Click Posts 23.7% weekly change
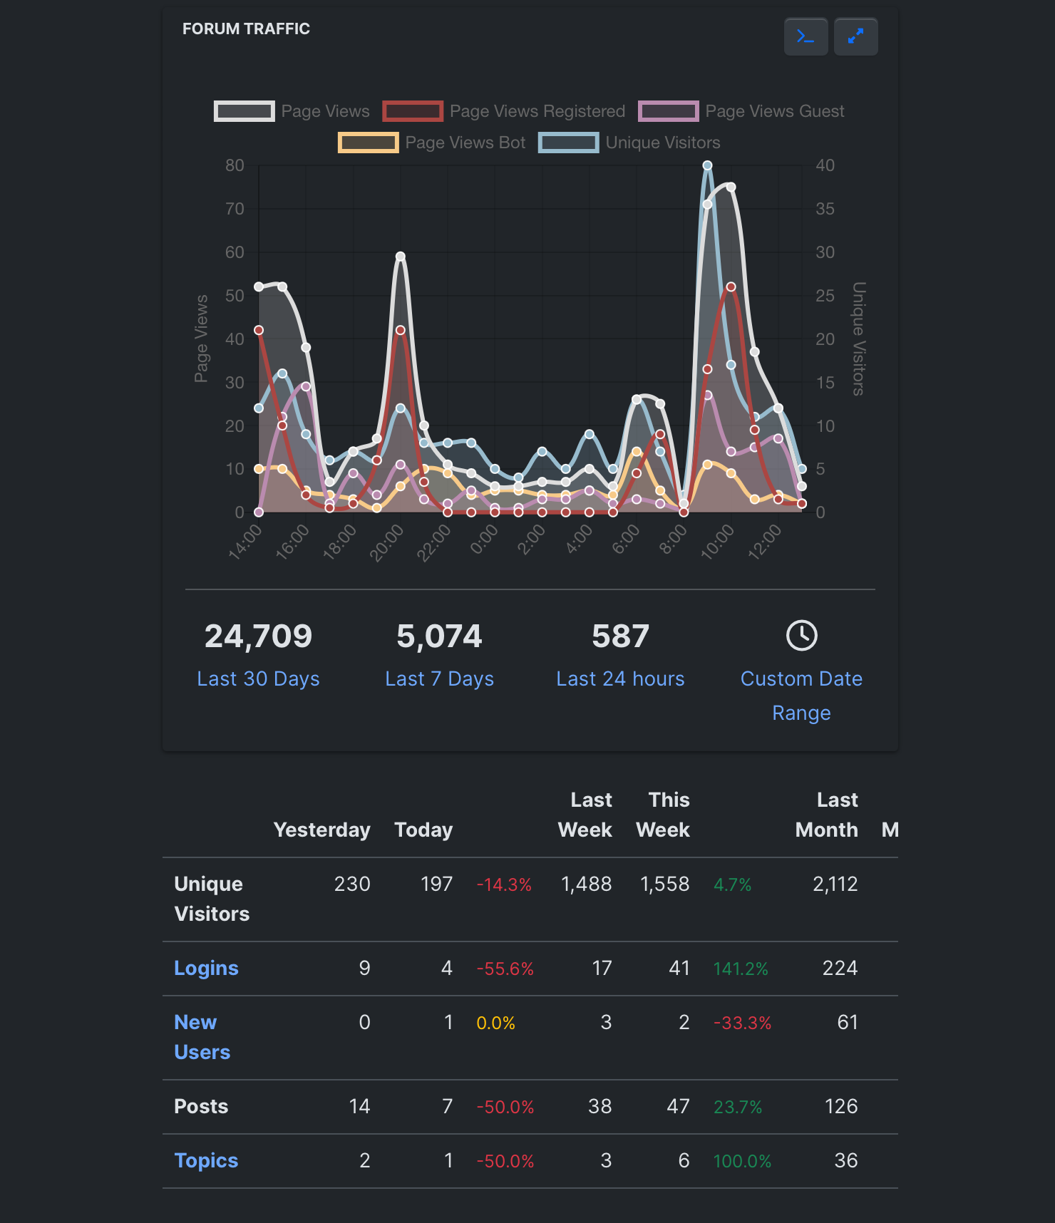The image size is (1055, 1223). 738,1107
